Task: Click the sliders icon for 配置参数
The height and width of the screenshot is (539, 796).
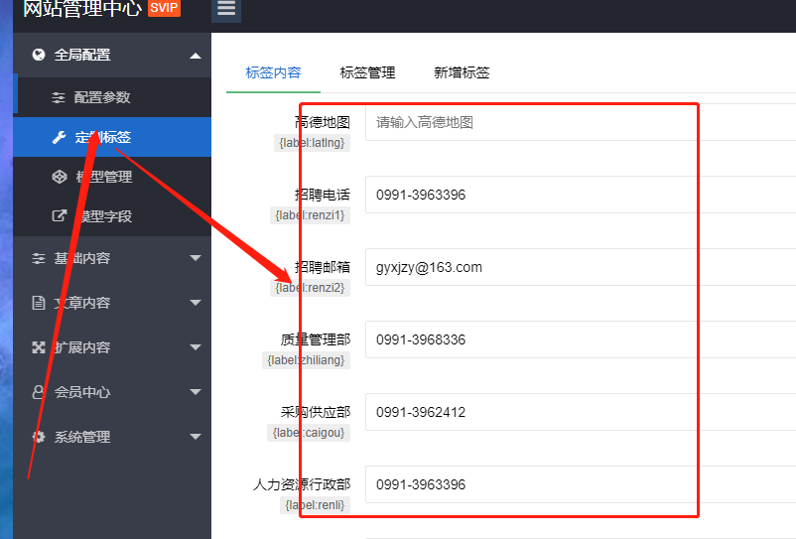Action: (x=59, y=97)
